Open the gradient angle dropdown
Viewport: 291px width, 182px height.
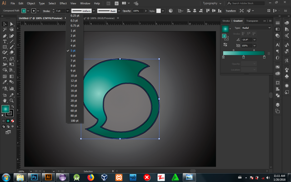254,40
